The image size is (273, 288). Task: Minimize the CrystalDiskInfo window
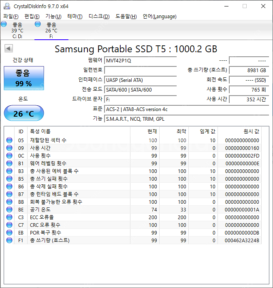coord(226,6)
